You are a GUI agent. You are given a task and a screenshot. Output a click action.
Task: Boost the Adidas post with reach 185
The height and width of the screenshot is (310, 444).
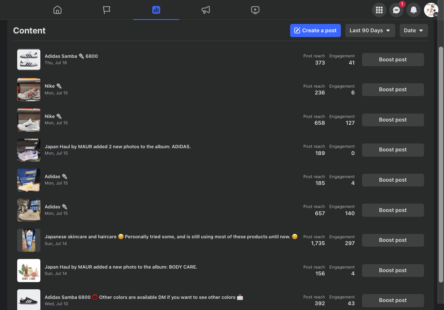click(x=393, y=180)
